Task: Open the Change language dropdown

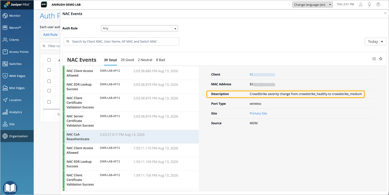Action: [312, 5]
